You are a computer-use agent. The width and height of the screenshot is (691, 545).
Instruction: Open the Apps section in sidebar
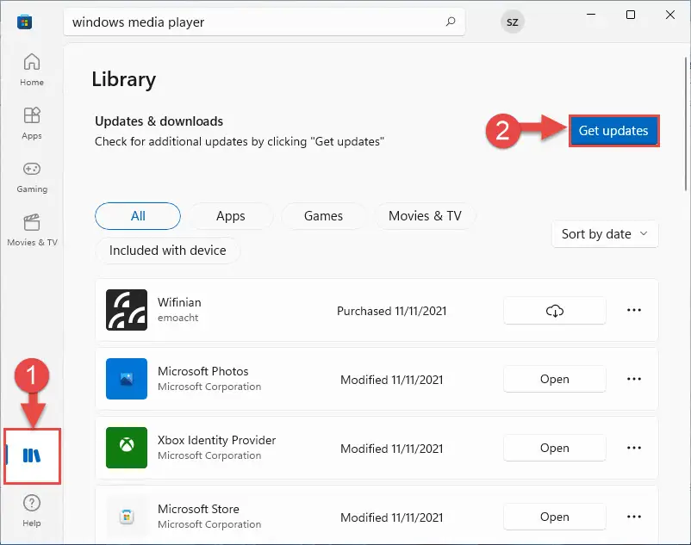[x=32, y=123]
